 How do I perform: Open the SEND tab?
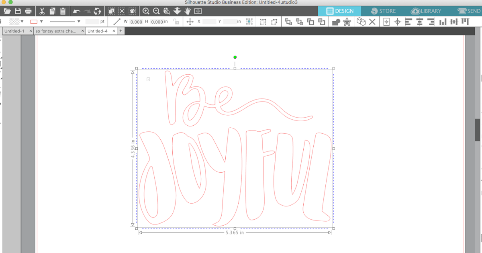point(468,11)
